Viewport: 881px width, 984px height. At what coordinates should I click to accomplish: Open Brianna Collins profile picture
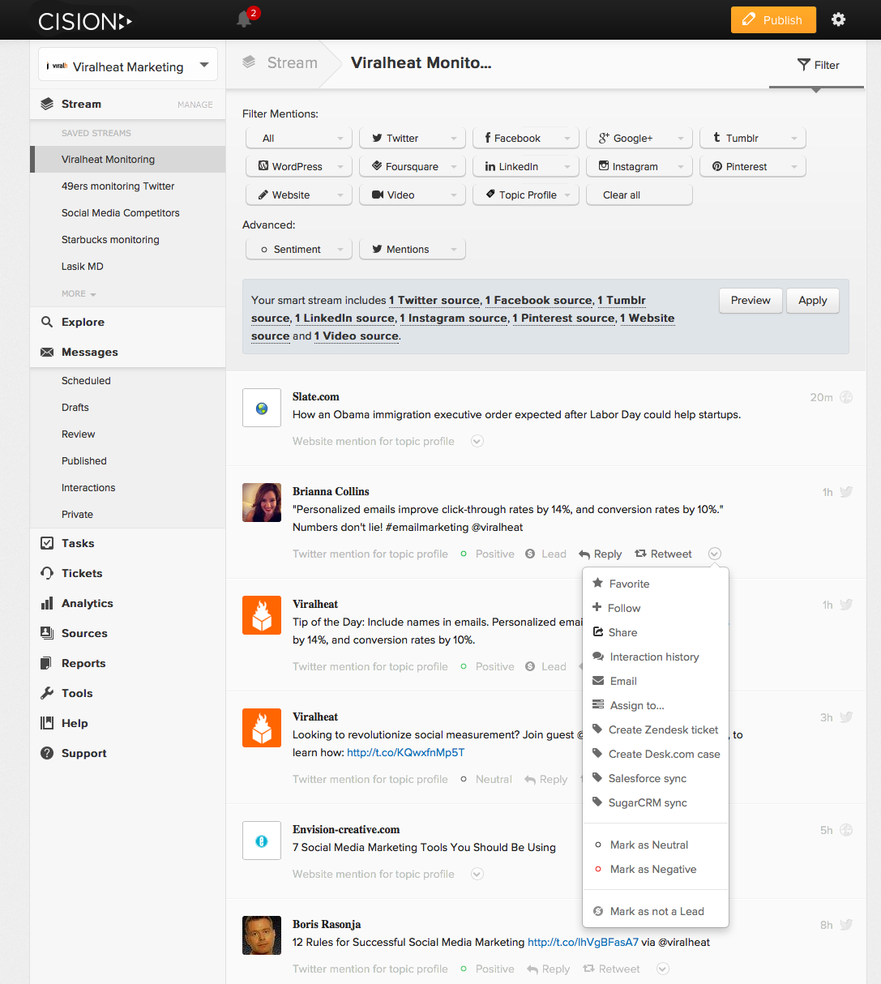262,503
